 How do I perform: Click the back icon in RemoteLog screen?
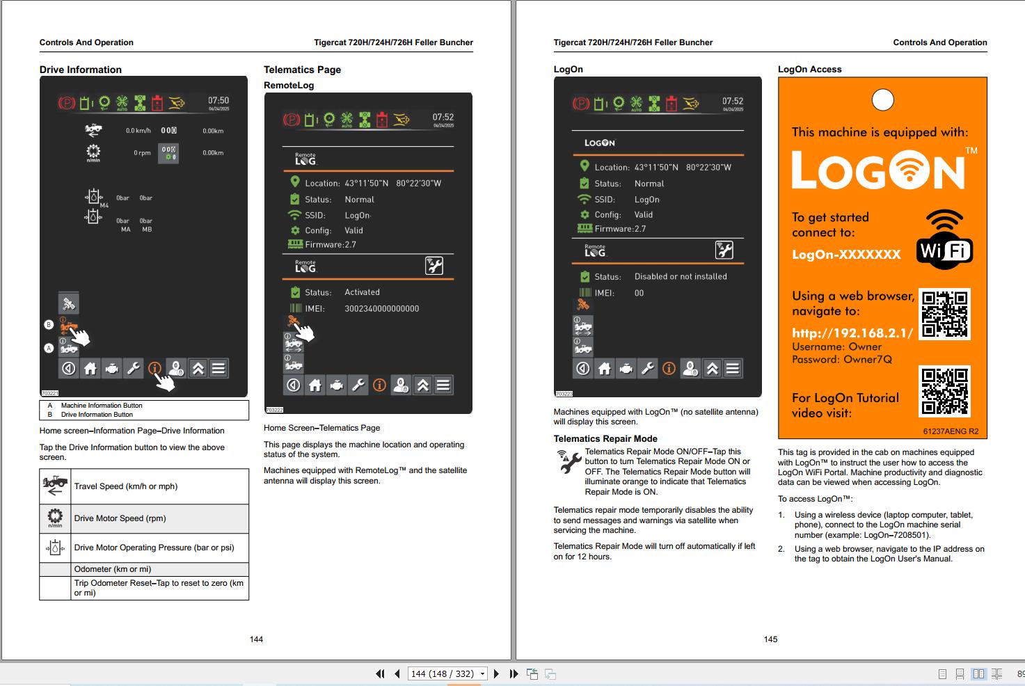point(294,385)
